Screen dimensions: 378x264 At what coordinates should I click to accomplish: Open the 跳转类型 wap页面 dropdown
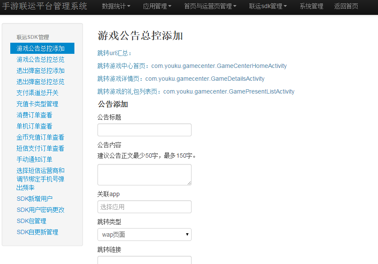[x=145, y=235]
